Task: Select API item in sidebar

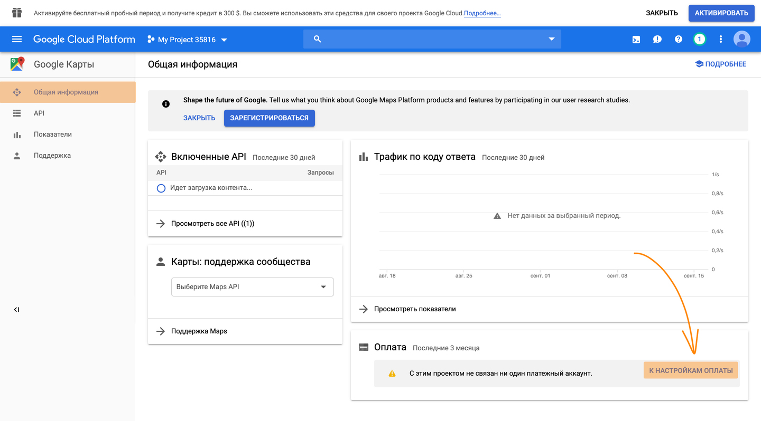Action: pyautogui.click(x=39, y=113)
